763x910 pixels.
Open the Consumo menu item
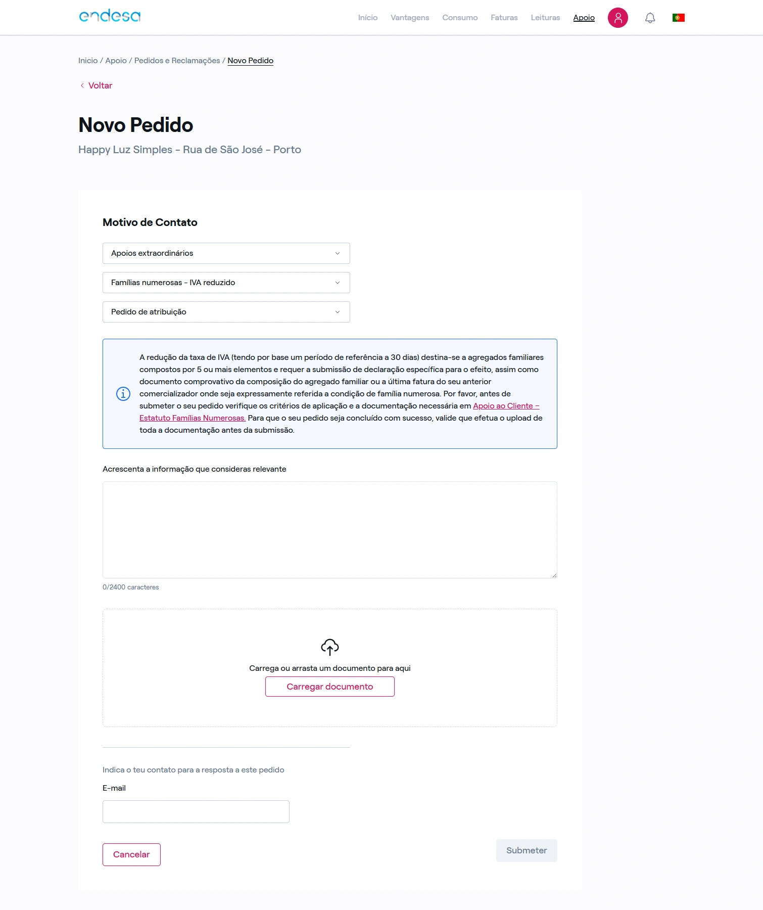tap(459, 18)
